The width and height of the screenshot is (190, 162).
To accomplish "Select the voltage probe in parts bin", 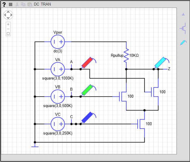I will point(183,43).
